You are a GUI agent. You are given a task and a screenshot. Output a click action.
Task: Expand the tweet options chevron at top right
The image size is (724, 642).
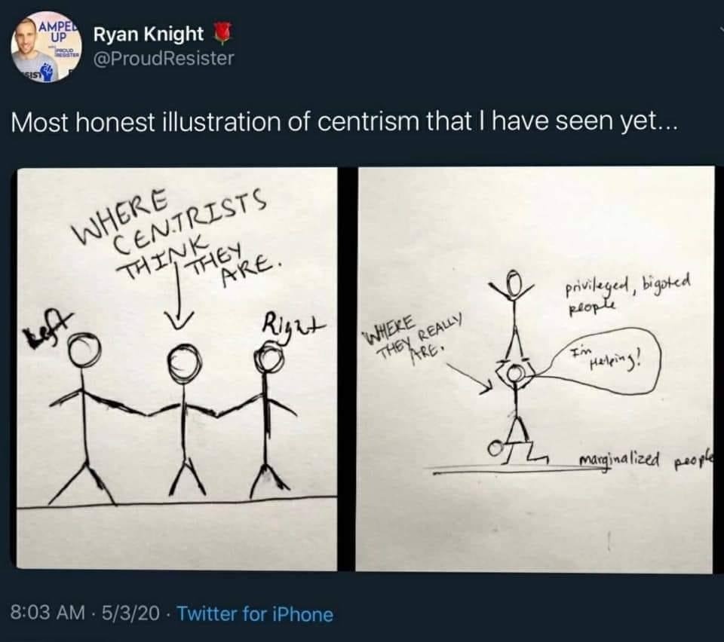[721, 29]
